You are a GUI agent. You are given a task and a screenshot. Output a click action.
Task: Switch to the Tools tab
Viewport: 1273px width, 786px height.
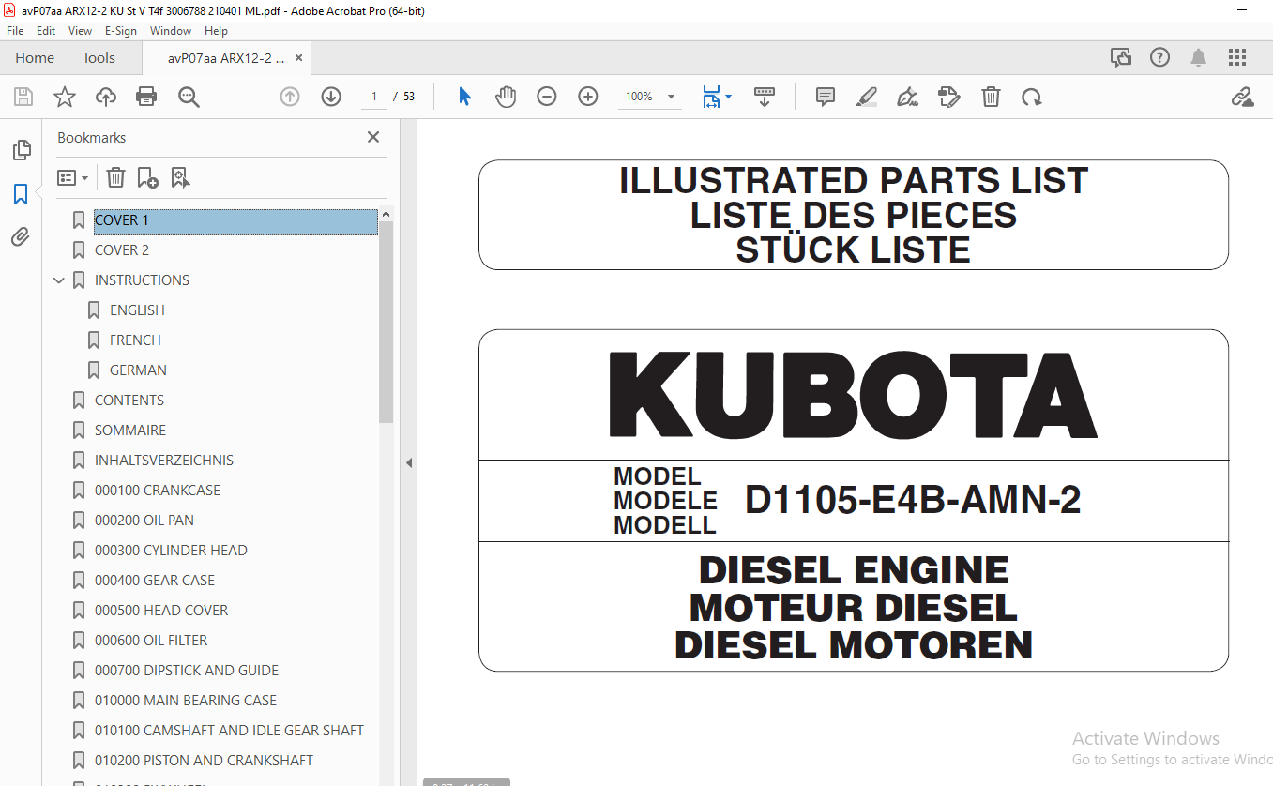pos(99,57)
